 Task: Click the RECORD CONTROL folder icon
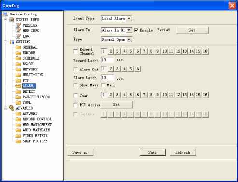click(18, 119)
